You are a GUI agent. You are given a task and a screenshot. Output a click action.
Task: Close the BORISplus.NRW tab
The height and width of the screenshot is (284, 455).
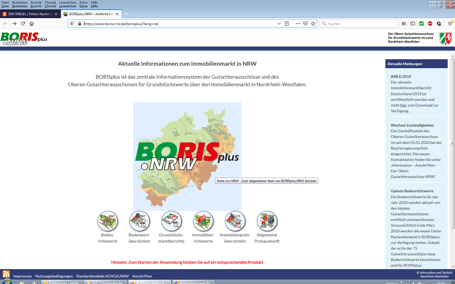(x=117, y=14)
